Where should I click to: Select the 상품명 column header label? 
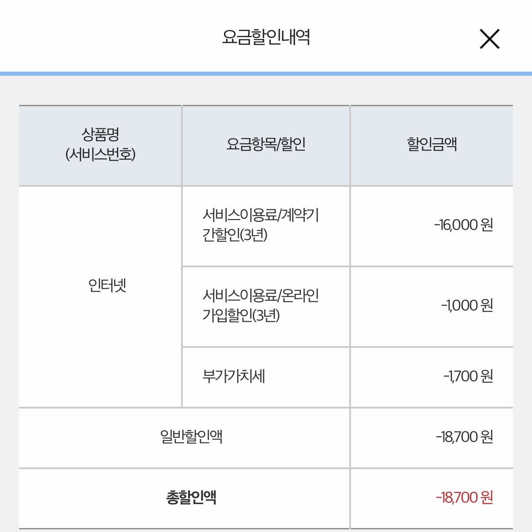click(100, 134)
